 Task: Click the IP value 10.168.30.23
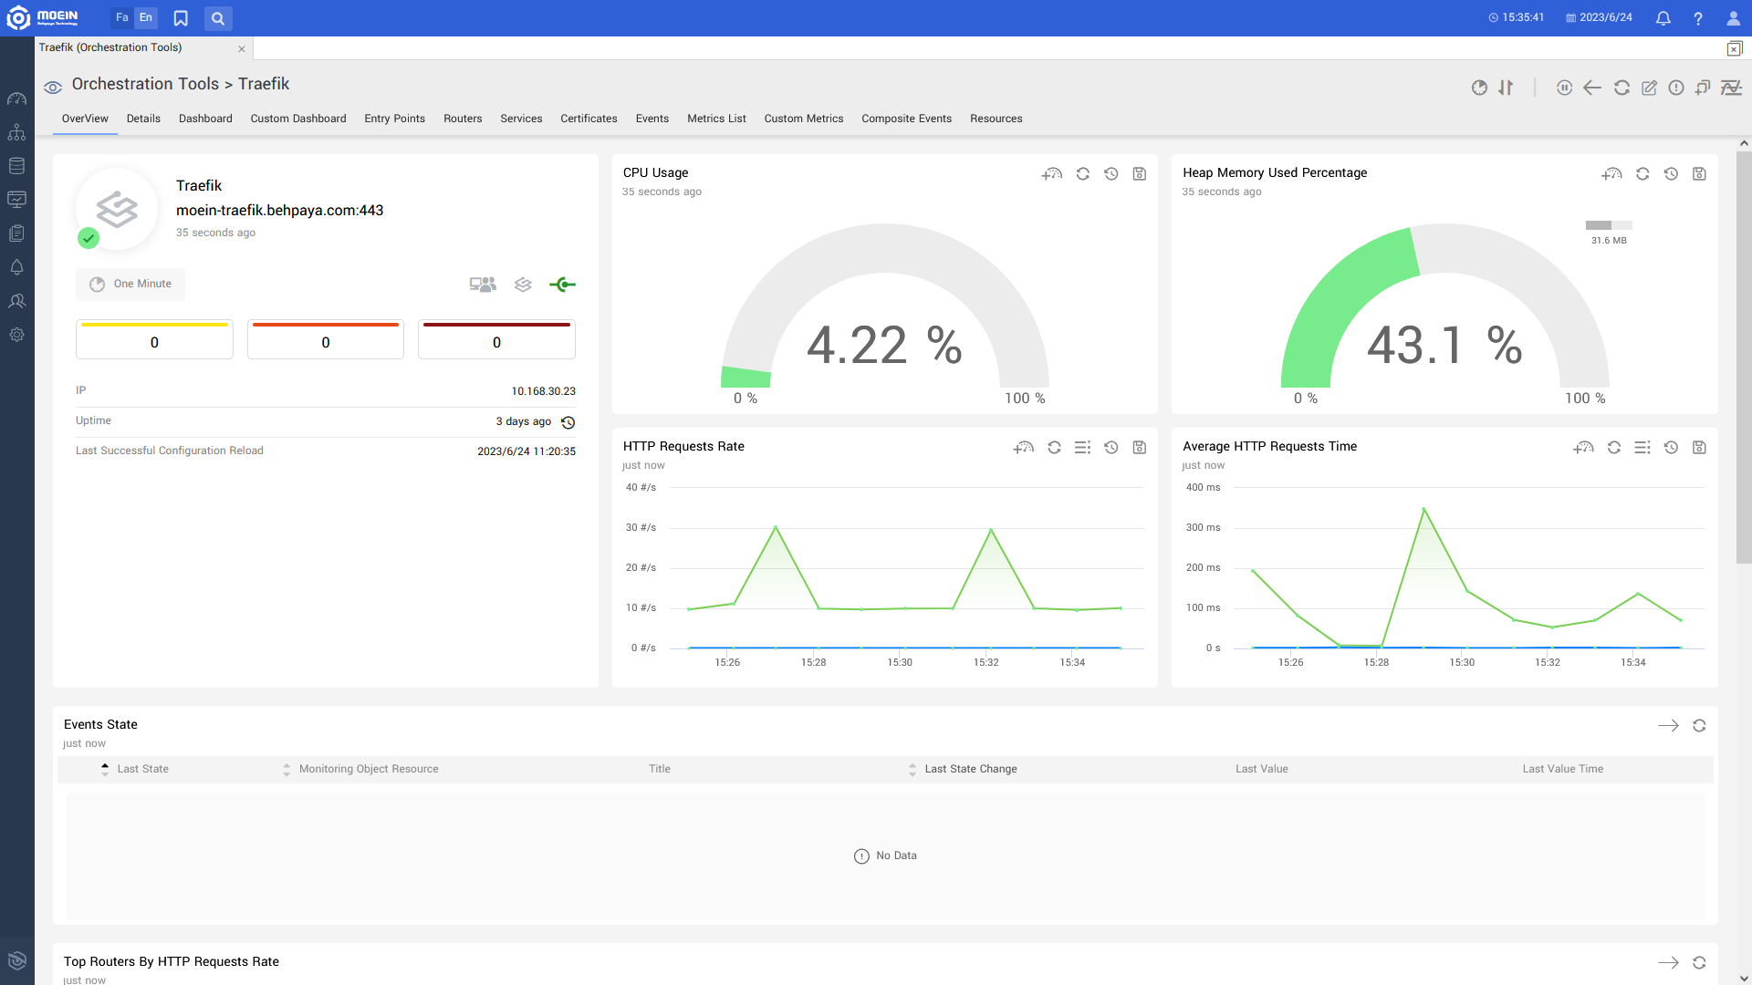click(543, 391)
